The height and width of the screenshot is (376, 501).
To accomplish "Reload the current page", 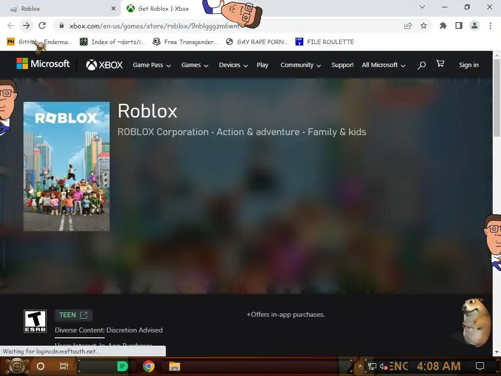I will click(x=42, y=25).
